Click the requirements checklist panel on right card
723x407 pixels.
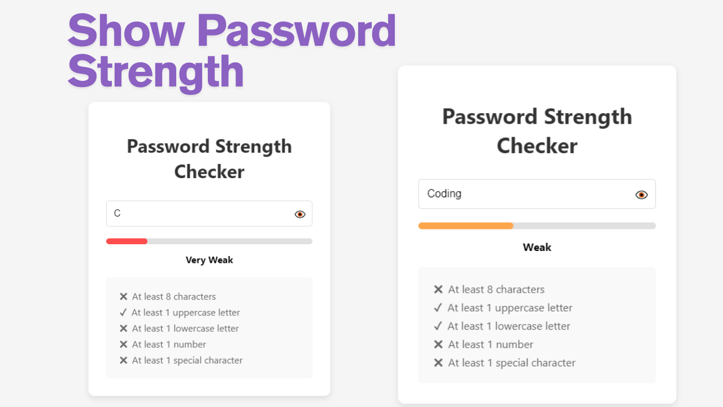click(537, 325)
